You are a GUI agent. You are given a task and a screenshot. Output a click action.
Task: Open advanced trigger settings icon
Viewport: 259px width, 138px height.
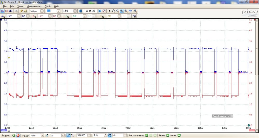(47, 135)
